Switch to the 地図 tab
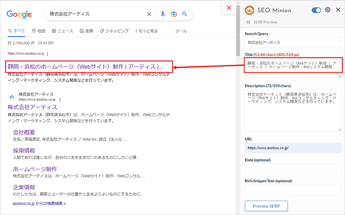This screenshot has width=345, height=215. click(x=39, y=31)
